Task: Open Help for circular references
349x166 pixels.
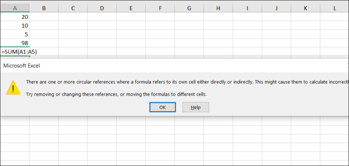Action: click(x=195, y=107)
